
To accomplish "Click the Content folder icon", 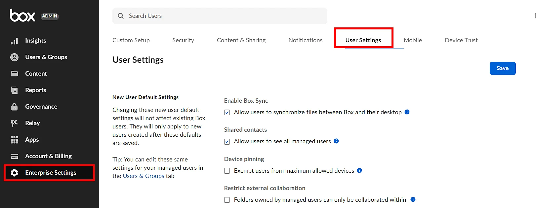I will pos(15,74).
